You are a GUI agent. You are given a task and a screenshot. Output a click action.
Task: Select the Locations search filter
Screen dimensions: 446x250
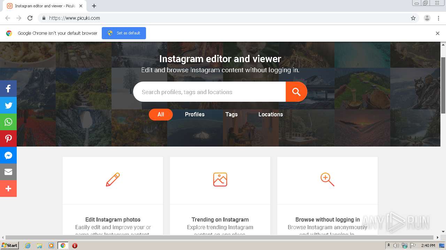[x=271, y=115]
